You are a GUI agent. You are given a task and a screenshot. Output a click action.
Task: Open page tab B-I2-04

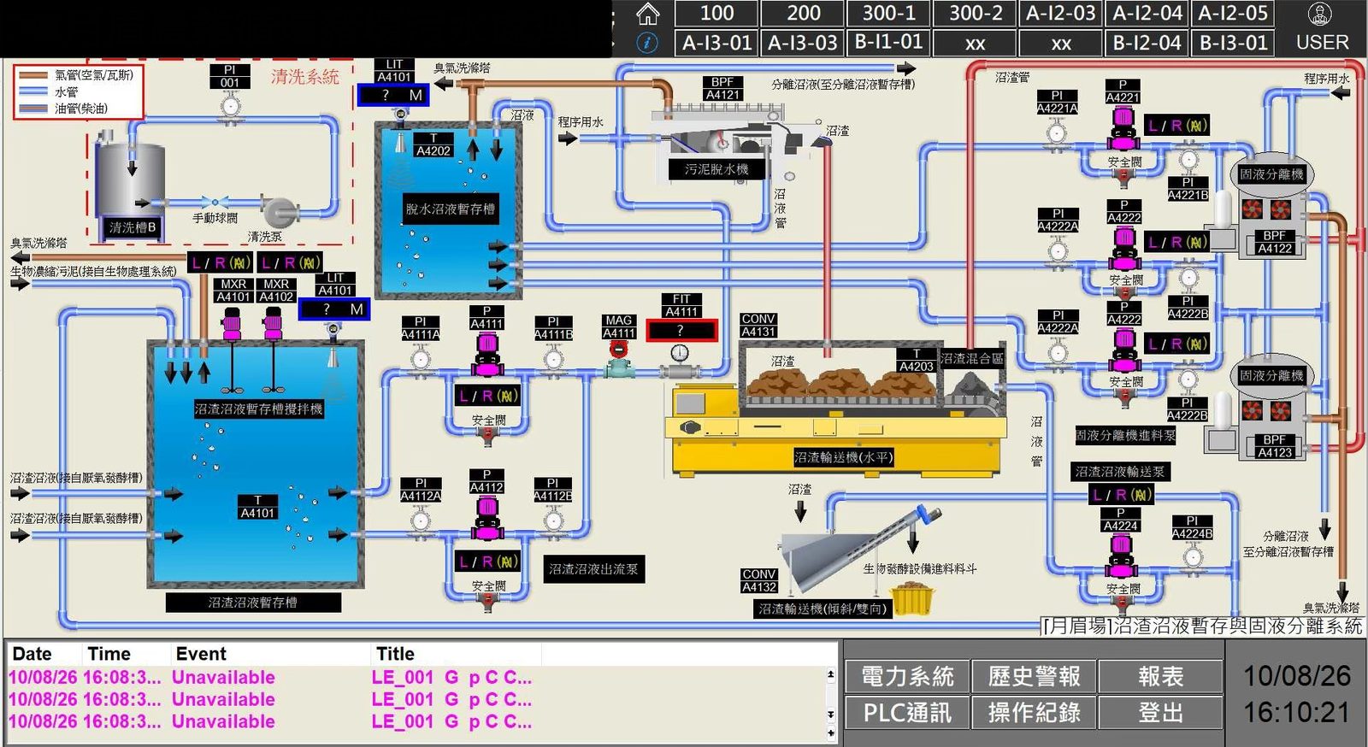coord(1147,42)
